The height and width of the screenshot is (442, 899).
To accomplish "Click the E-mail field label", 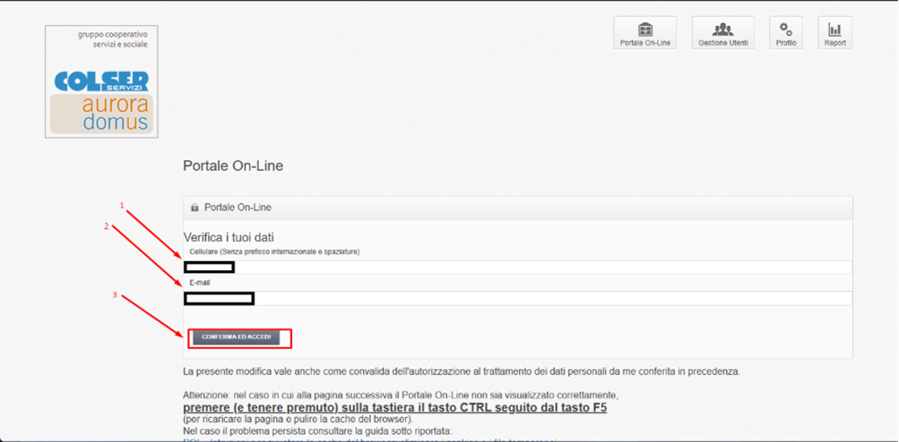I will tap(199, 283).
